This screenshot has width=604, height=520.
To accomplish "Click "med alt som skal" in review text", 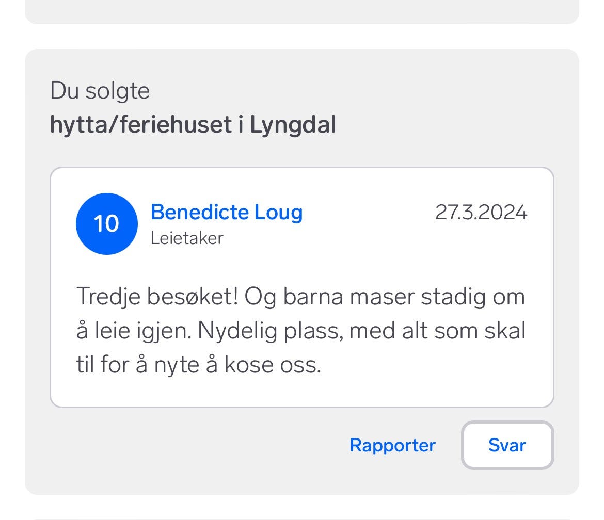I will 437,331.
